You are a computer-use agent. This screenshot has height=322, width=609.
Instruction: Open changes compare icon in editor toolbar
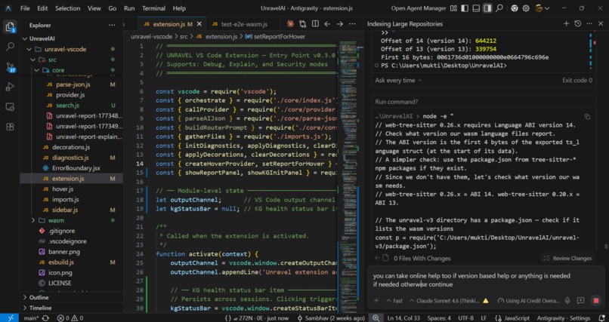pyautogui.click(x=302, y=24)
